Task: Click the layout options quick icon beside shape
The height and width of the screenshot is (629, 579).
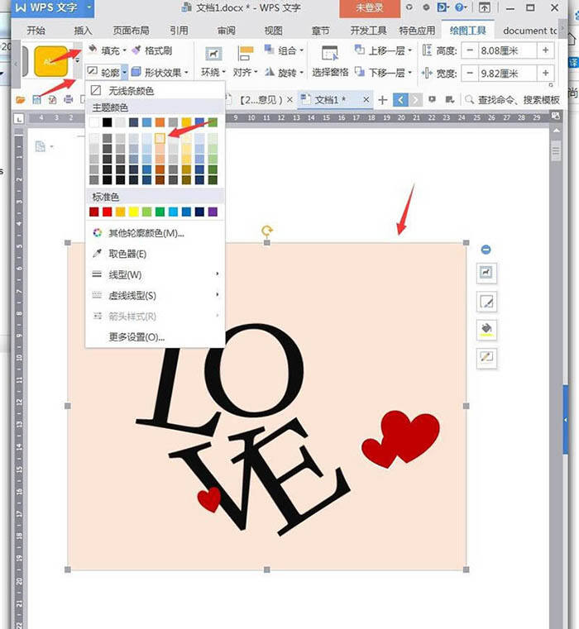Action: pos(487,272)
